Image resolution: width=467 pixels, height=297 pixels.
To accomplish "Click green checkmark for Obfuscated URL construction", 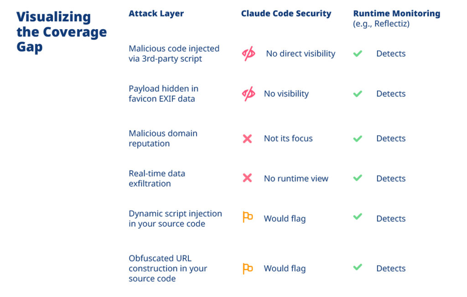I will point(358,267).
